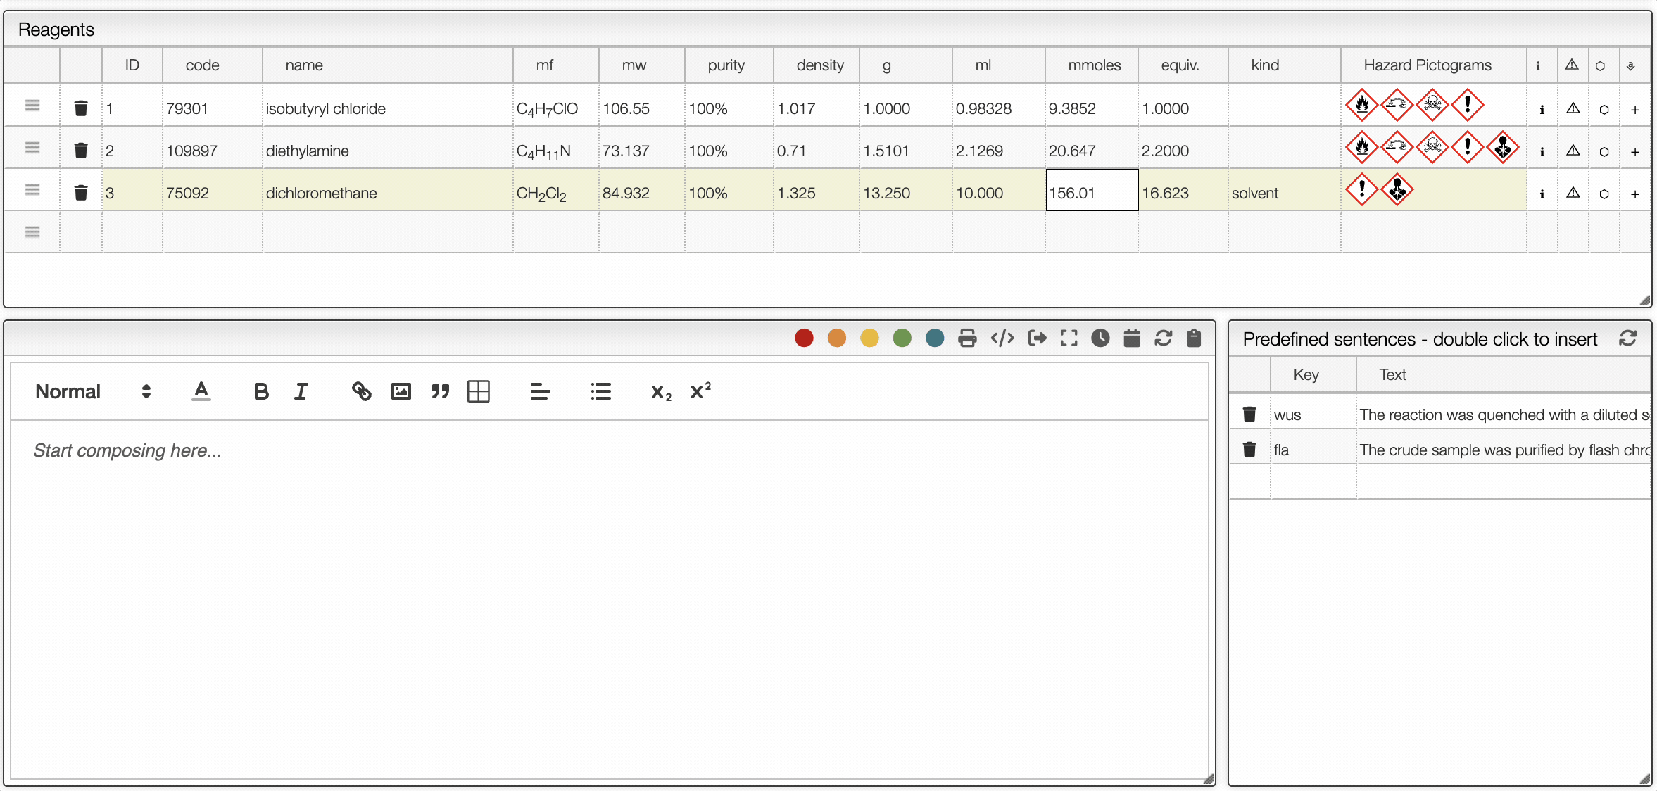Click the 156.01 mmoles cell of dichloromethane
Image resolution: width=1657 pixels, height=791 pixels.
[1091, 193]
